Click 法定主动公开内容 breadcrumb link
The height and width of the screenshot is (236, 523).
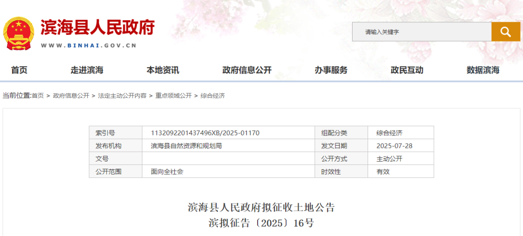122,96
